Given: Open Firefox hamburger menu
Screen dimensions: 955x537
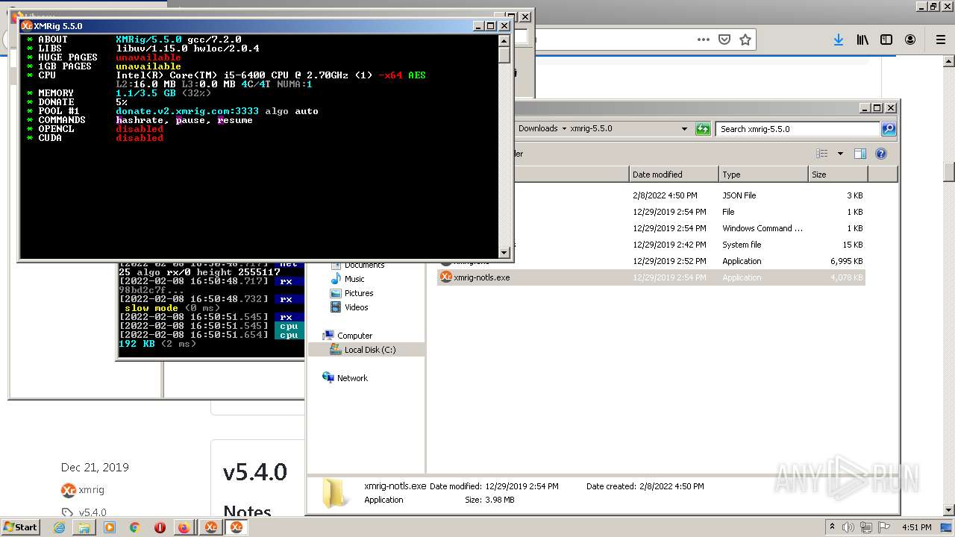Looking at the screenshot, I should 940,40.
